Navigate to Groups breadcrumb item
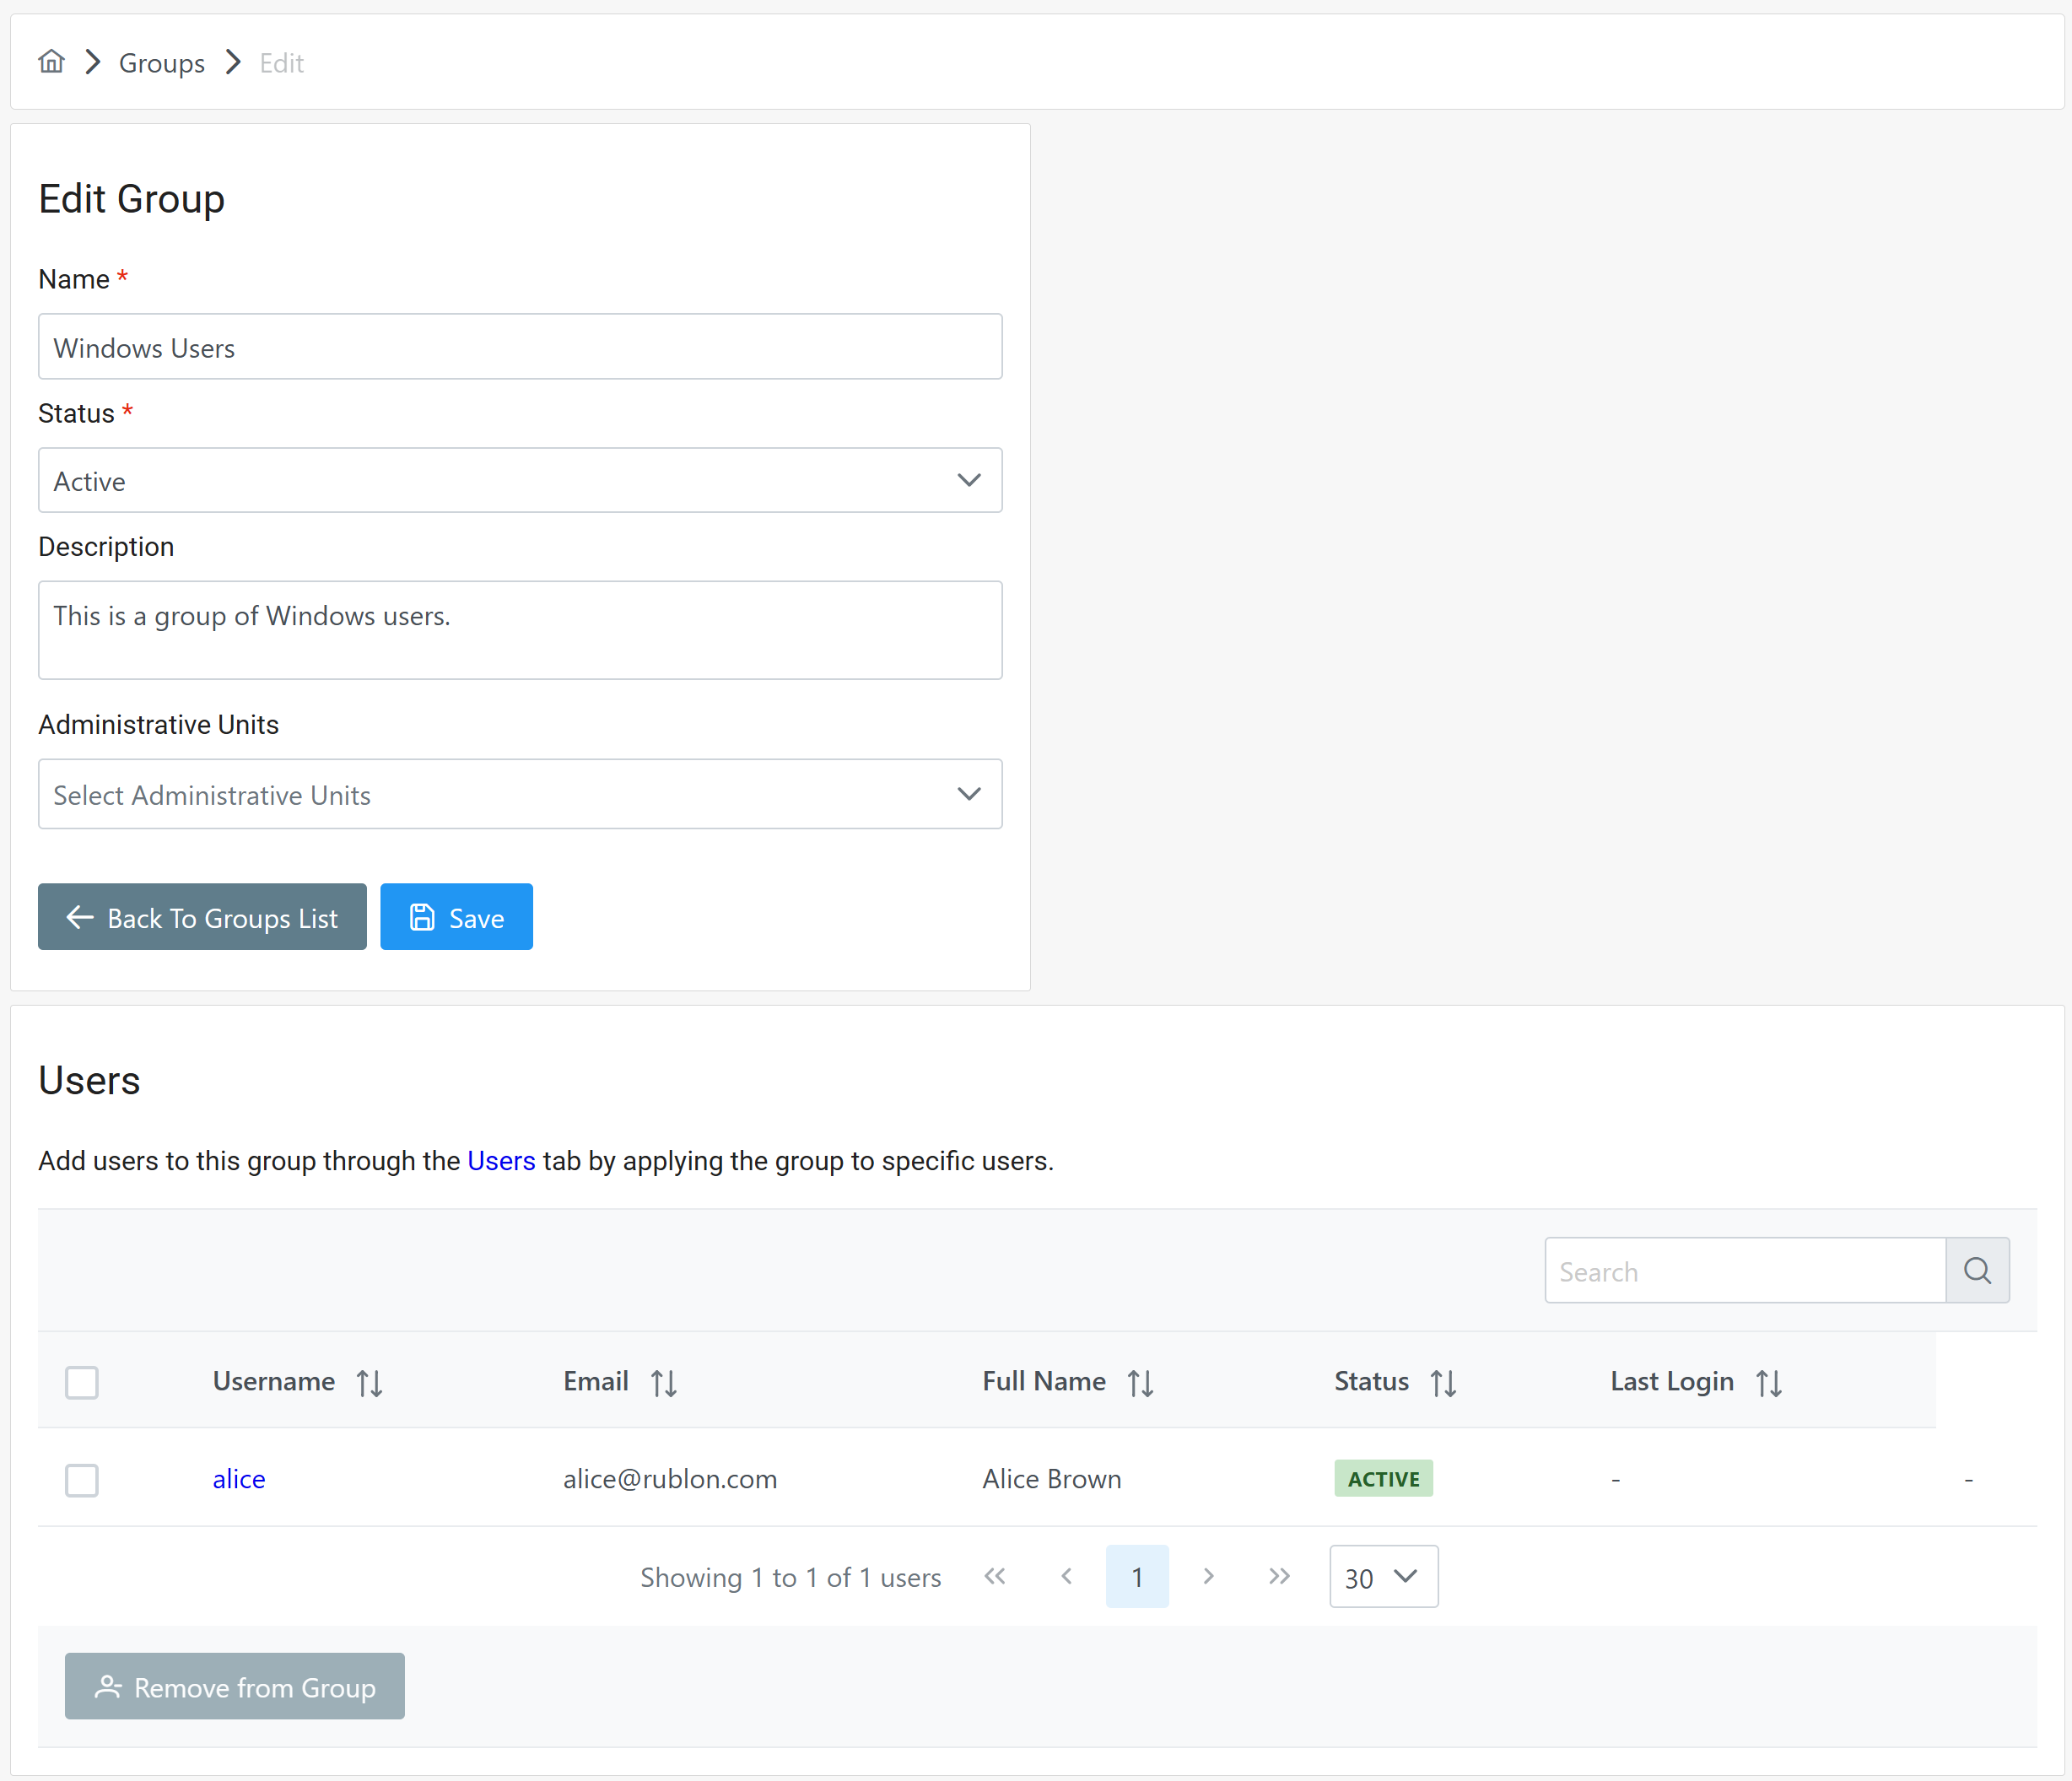The width and height of the screenshot is (2072, 1781). pos(161,63)
